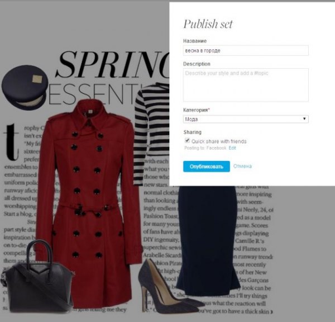The height and width of the screenshot is (322, 335).
Task: Click the SPRING headline text
Action: [x=113, y=64]
